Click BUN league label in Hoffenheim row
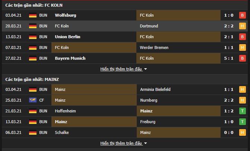The height and width of the screenshot is (151, 250). point(43,111)
